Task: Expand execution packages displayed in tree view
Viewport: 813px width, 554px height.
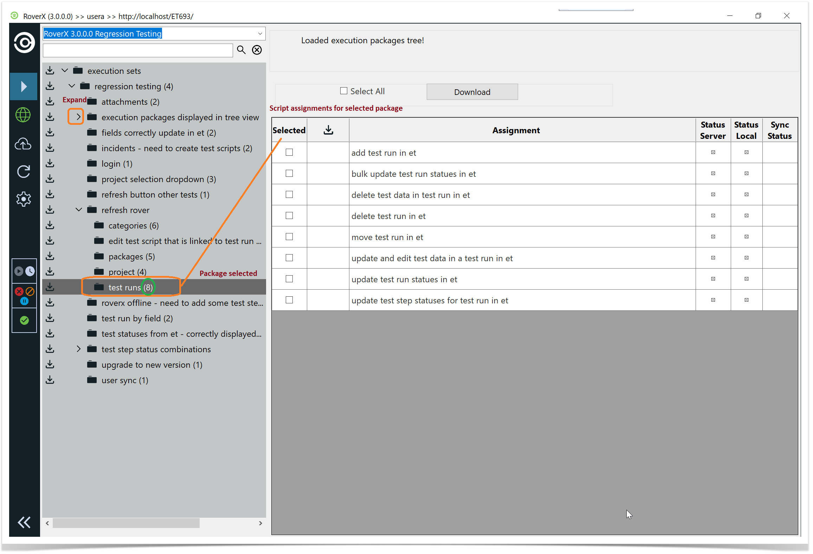Action: [x=78, y=117]
